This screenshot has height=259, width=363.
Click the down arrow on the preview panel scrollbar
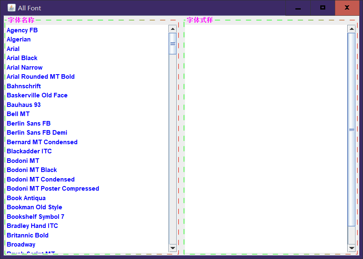(352, 248)
